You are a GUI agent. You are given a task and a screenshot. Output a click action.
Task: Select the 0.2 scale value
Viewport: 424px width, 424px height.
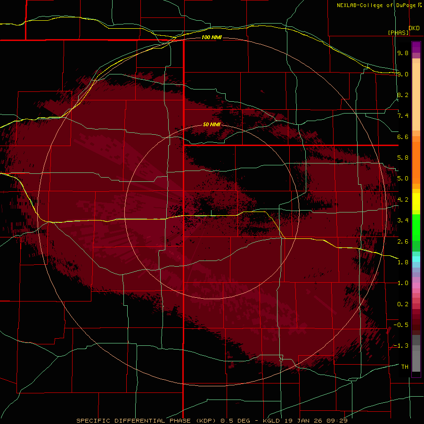click(x=403, y=304)
